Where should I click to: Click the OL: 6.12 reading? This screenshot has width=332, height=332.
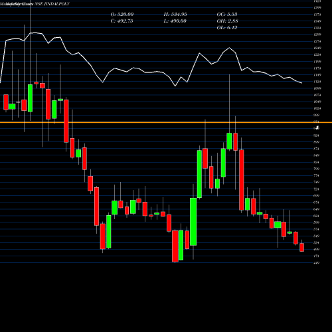tap(227, 28)
